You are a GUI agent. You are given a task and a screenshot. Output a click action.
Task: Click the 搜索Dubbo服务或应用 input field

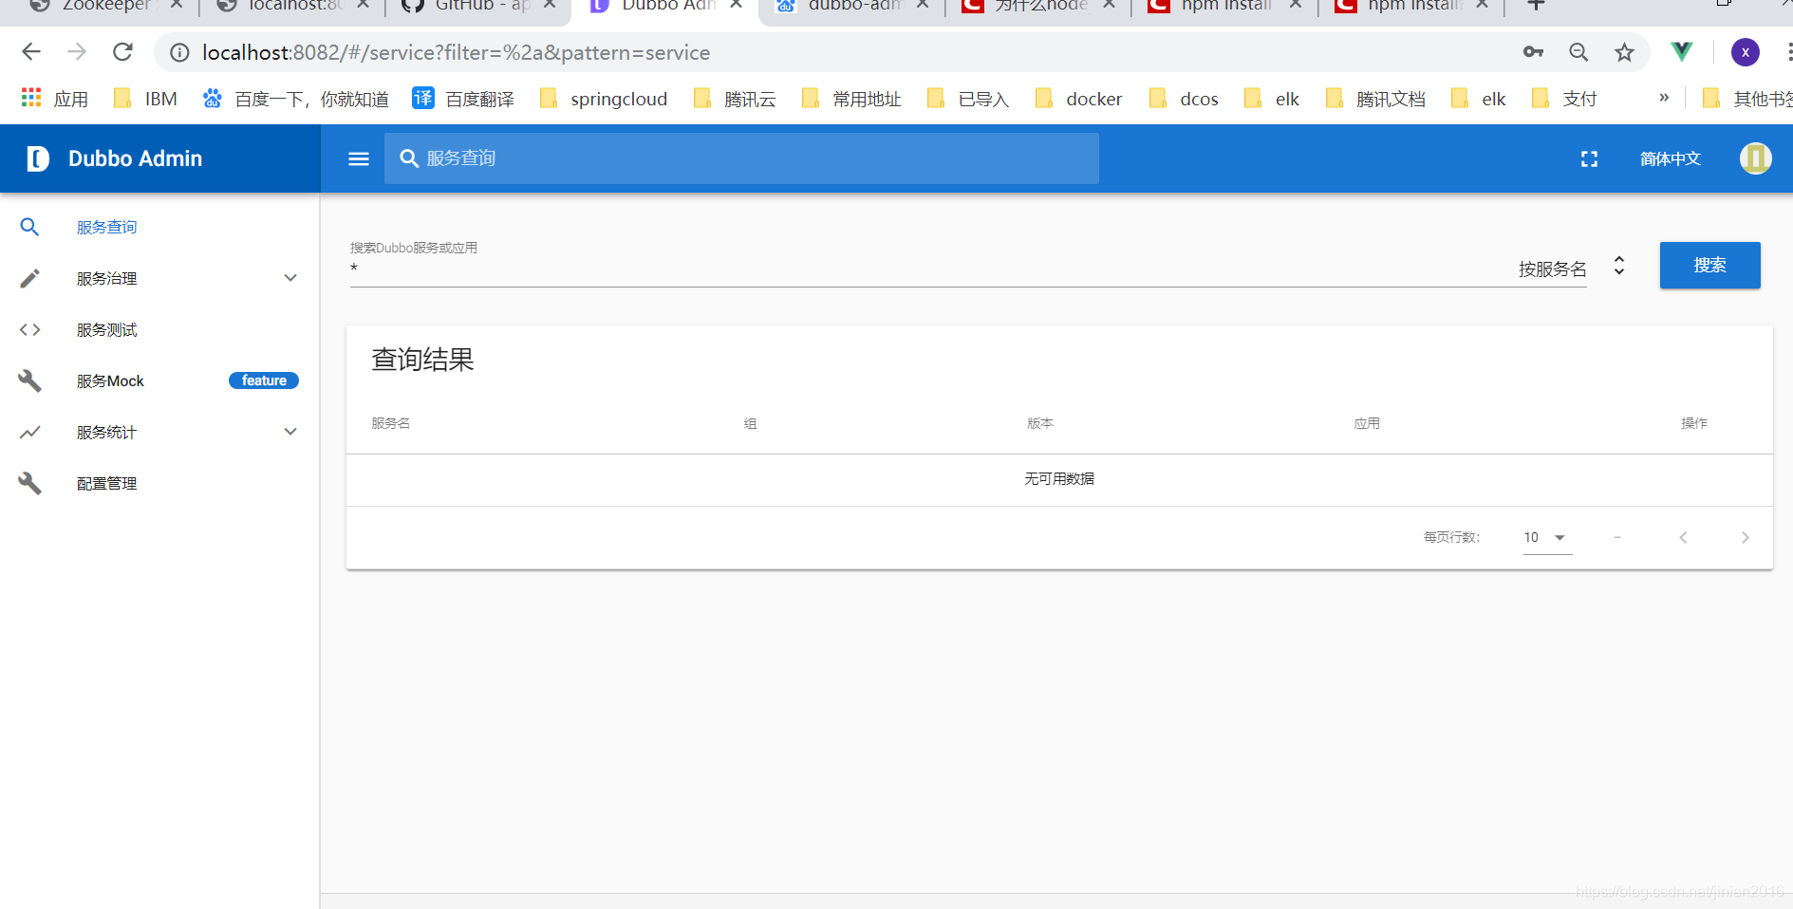pyautogui.click(x=928, y=269)
